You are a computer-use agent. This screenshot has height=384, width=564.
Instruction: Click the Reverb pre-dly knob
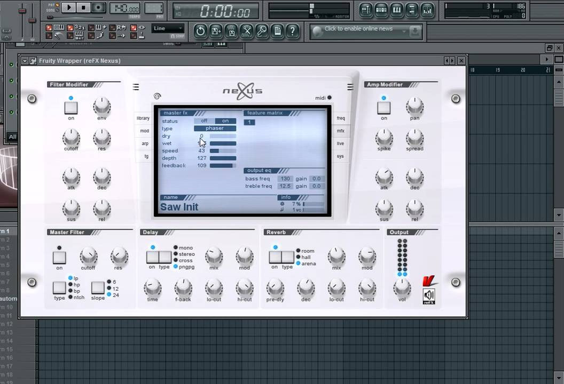point(275,287)
